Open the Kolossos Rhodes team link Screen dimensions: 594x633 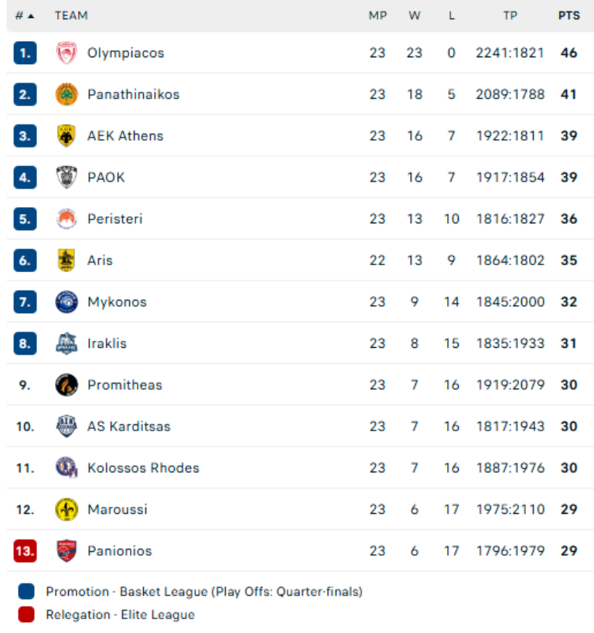(143, 468)
